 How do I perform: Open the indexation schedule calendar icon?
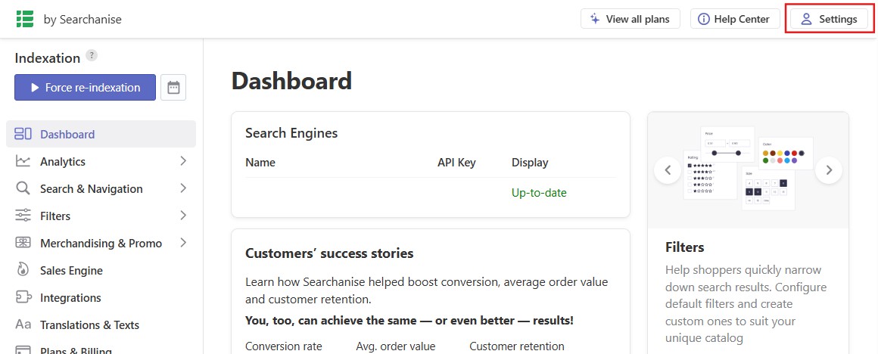[x=173, y=87]
